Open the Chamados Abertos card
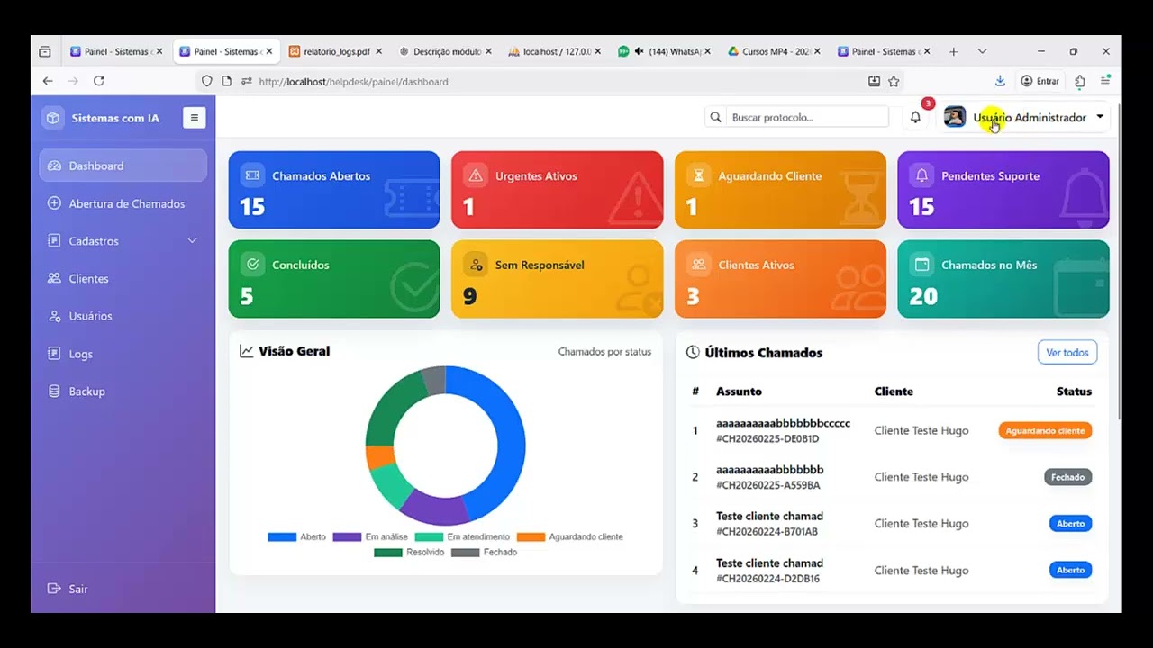 click(334, 190)
